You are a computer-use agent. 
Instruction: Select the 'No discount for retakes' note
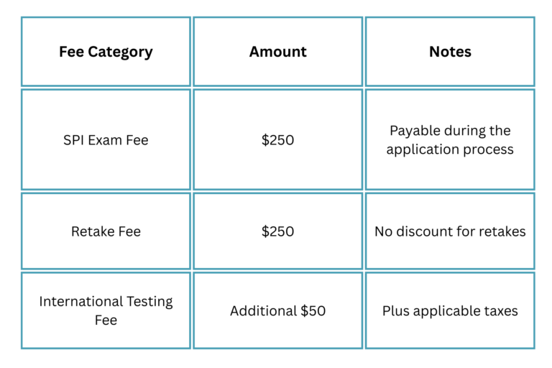450,231
